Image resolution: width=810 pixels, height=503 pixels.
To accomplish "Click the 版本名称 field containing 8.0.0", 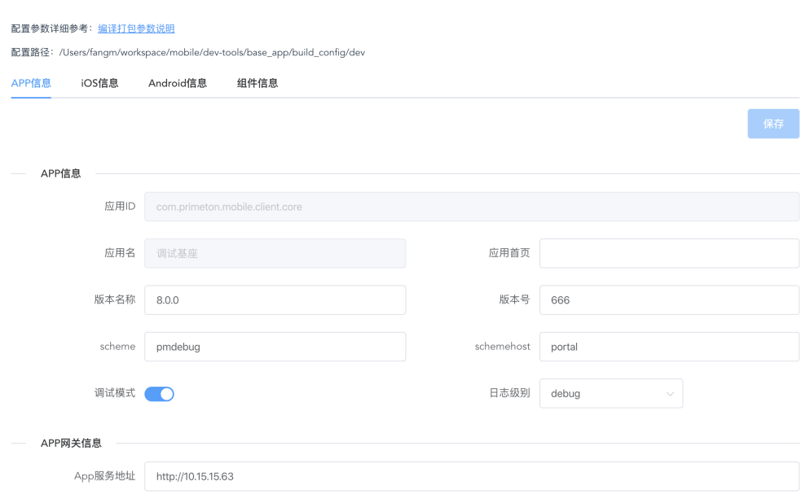I will (275, 300).
